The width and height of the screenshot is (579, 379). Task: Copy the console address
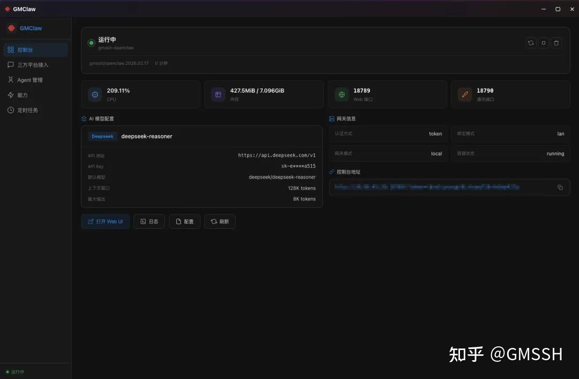(x=560, y=187)
